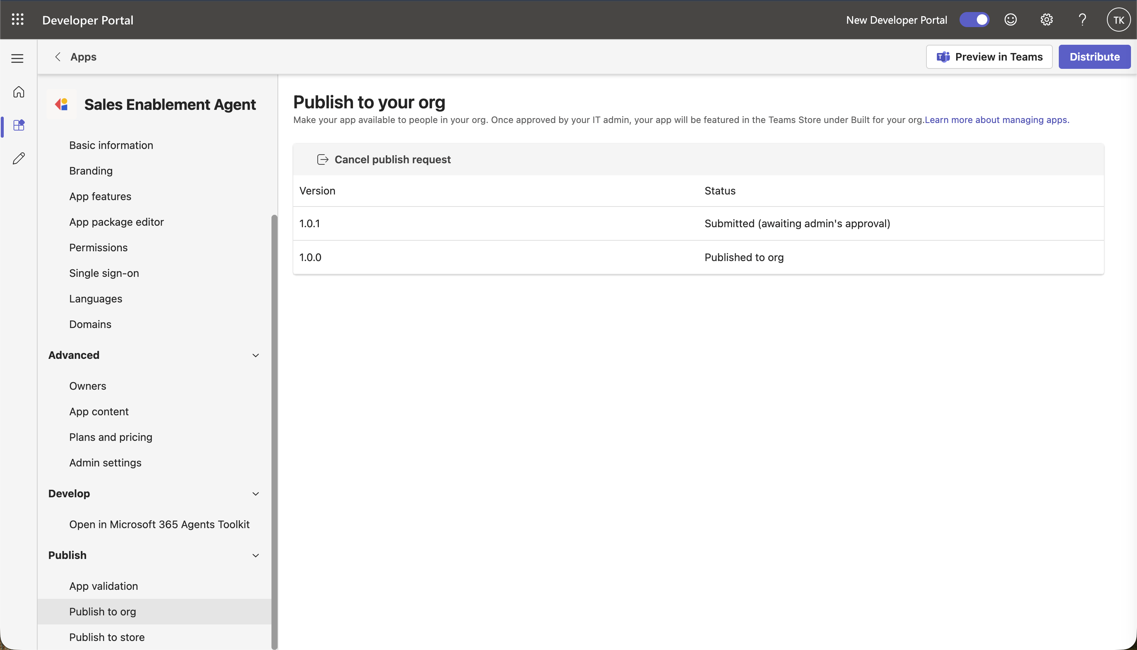The width and height of the screenshot is (1137, 650).
Task: Open the TK account avatar
Action: pos(1118,20)
